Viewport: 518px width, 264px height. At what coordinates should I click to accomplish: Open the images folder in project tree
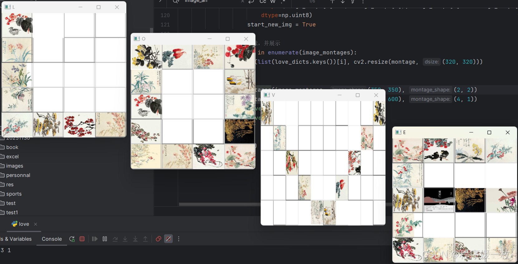(15, 166)
